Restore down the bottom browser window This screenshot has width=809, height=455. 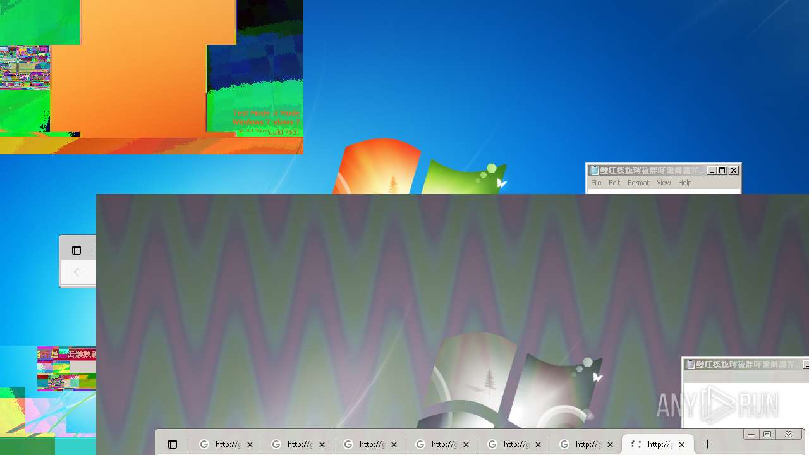tap(767, 435)
